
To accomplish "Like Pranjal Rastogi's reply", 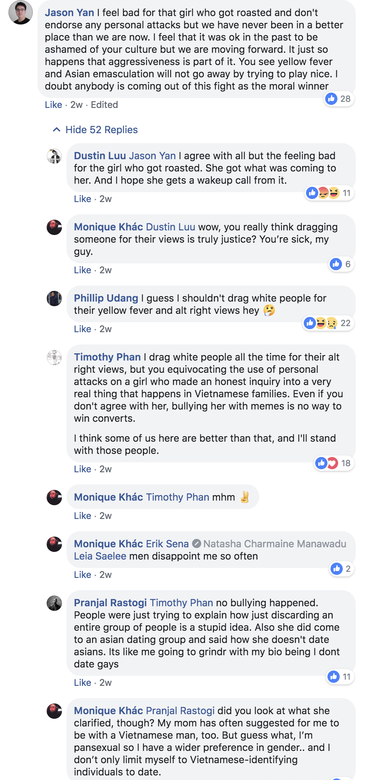I will [82, 683].
